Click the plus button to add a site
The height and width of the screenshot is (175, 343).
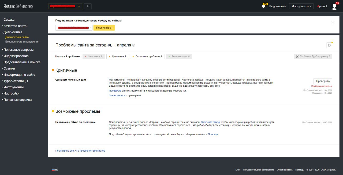point(88,6)
